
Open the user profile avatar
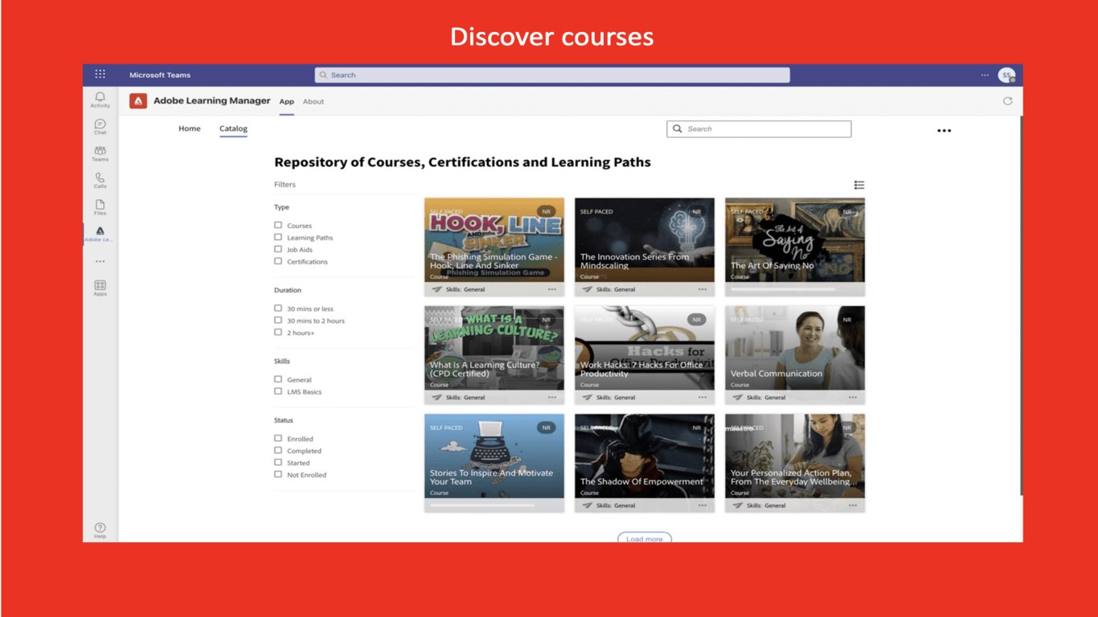[1006, 75]
